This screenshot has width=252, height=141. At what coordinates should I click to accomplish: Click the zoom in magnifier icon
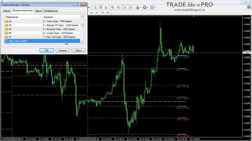(x=113, y=7)
